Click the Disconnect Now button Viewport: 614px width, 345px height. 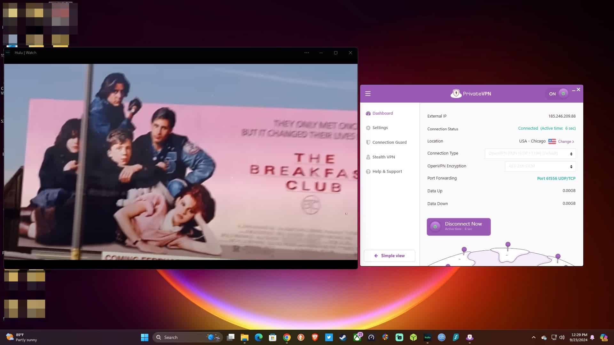[459, 227]
